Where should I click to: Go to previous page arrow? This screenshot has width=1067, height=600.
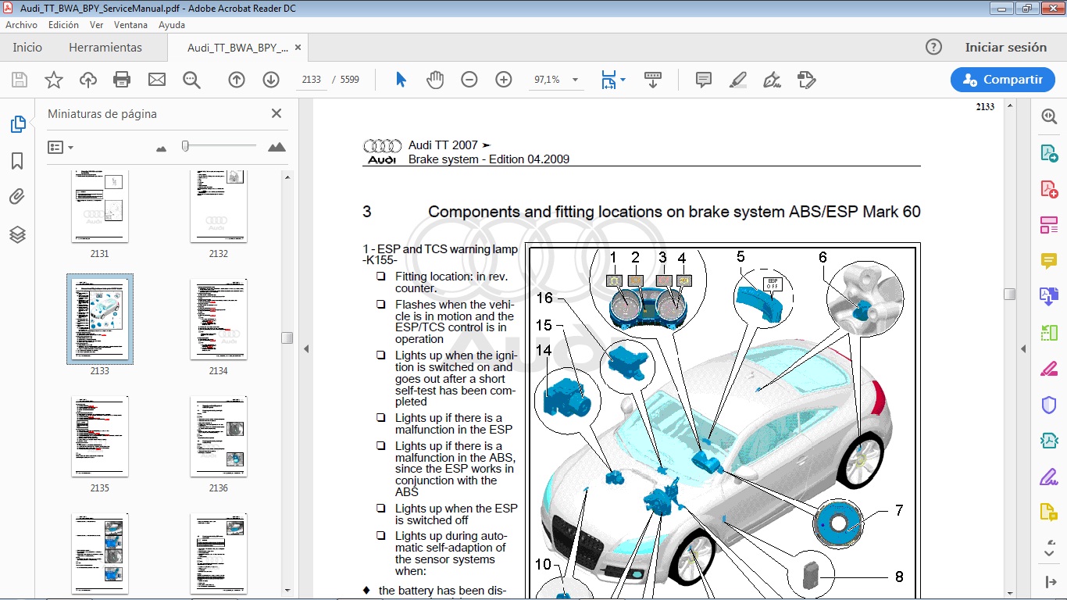[237, 80]
